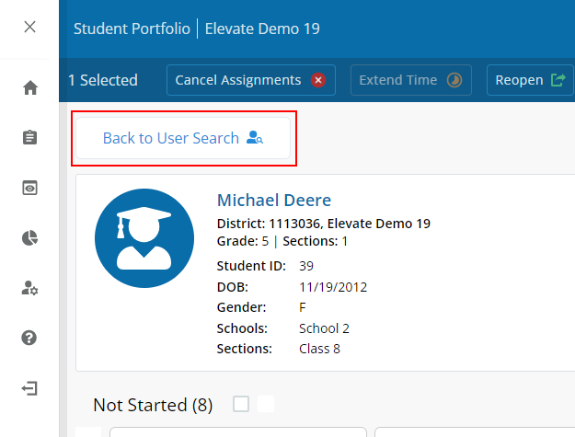This screenshot has width=575, height=437.
Task: Click the Extend Time button
Action: pyautogui.click(x=410, y=80)
